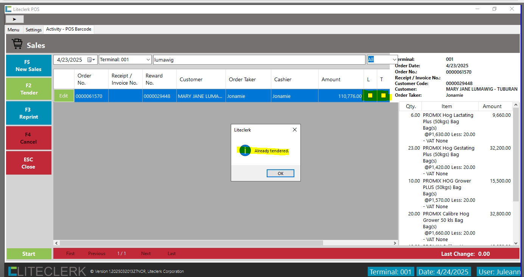Image resolution: width=524 pixels, height=277 pixels.
Task: Close the Already tendered dialog with X
Action: coord(295,130)
